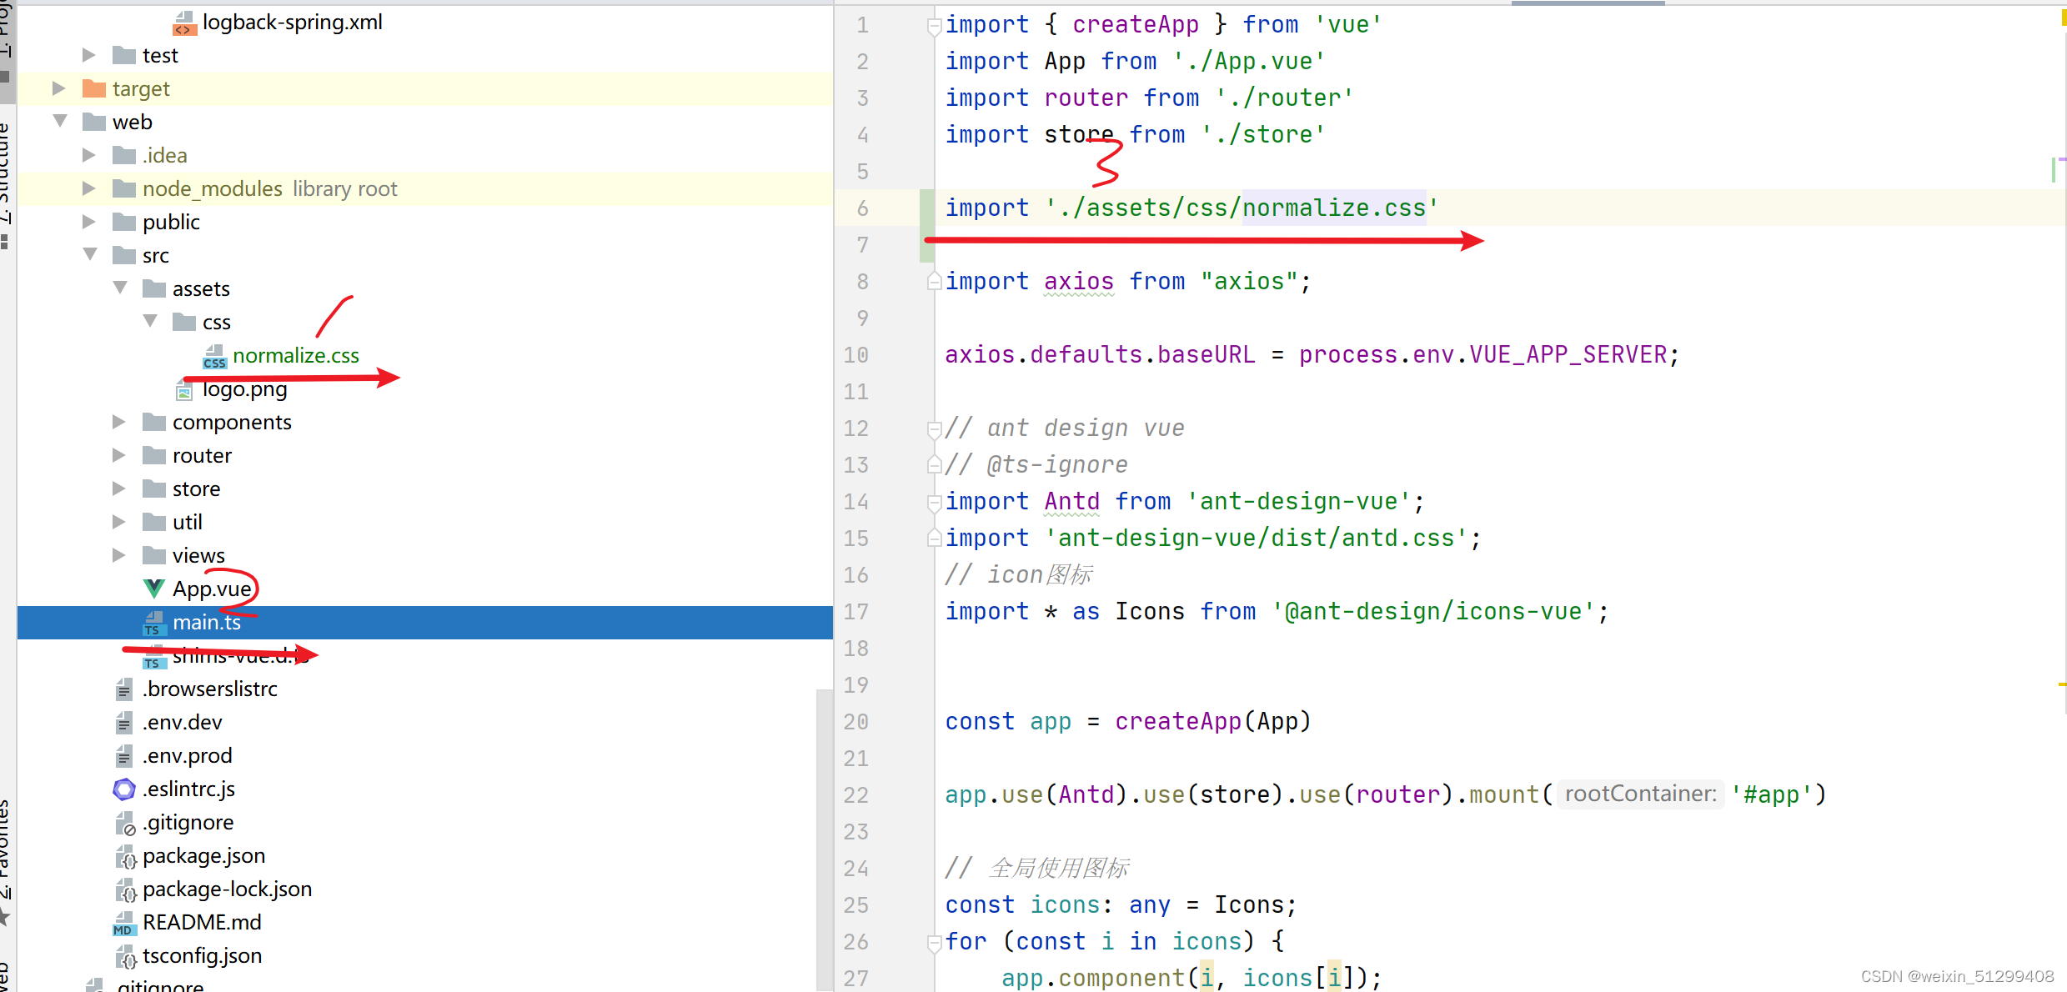Image resolution: width=2067 pixels, height=992 pixels.
Task: Select the main.ts TypeScript file icon
Action: [x=153, y=622]
